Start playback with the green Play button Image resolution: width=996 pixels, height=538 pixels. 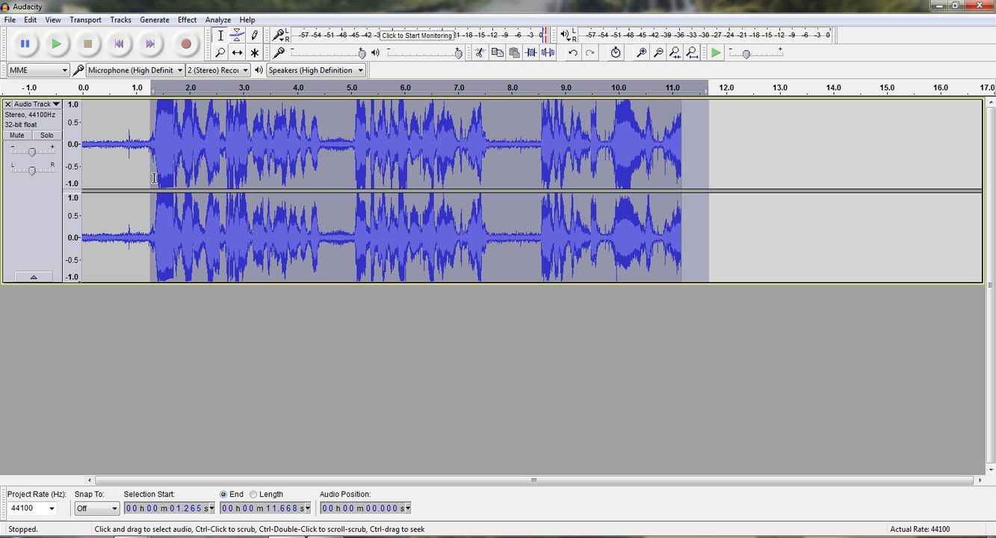point(56,44)
